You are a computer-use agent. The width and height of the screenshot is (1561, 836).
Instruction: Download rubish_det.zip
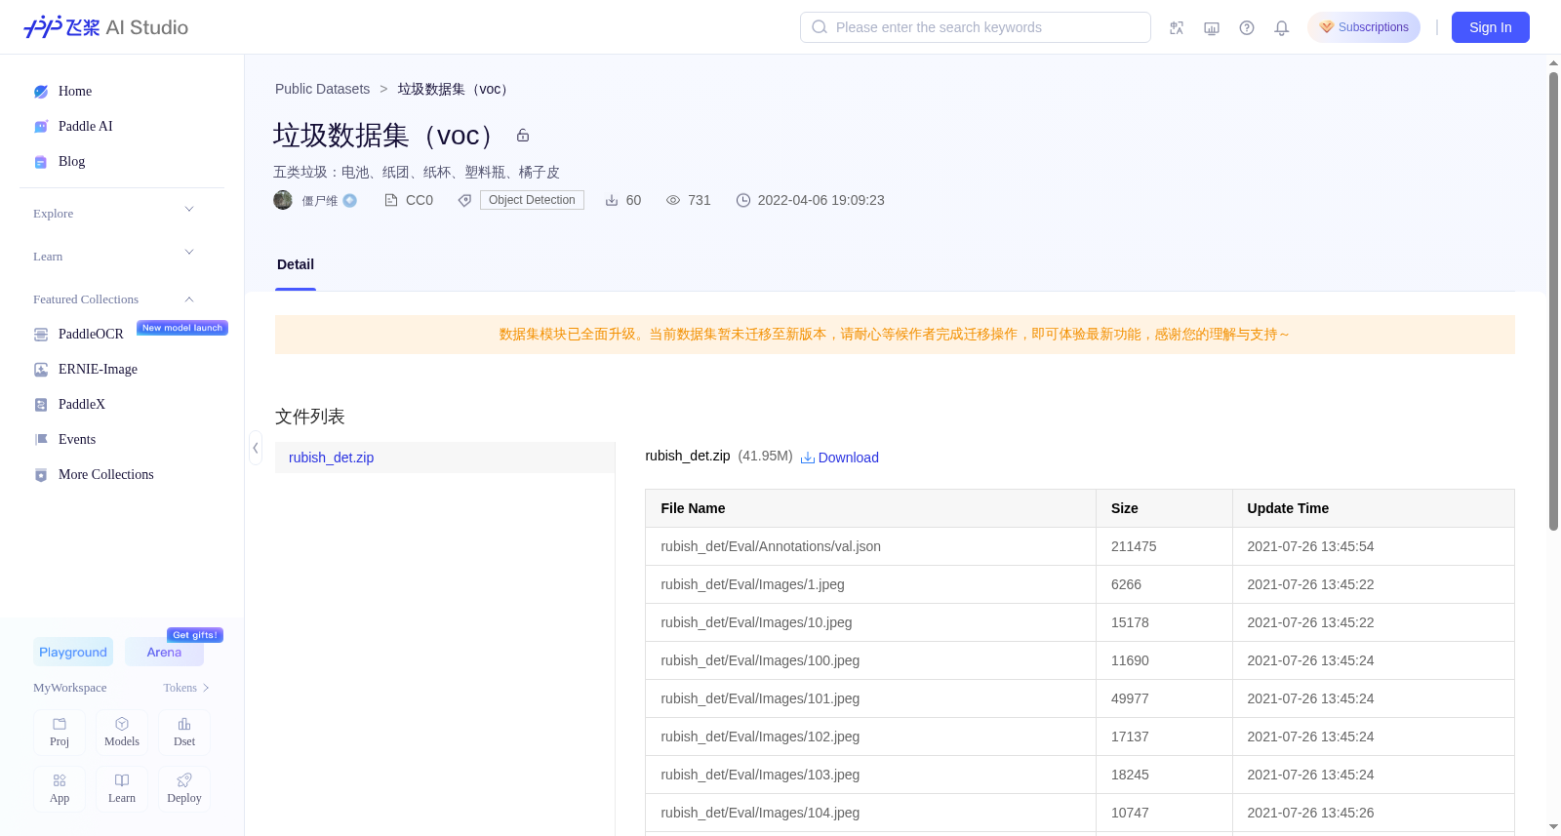[x=840, y=458]
